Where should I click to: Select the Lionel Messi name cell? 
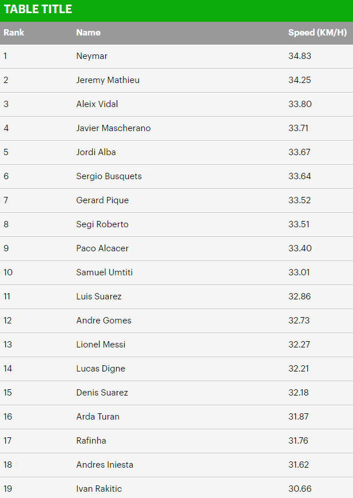tap(101, 345)
